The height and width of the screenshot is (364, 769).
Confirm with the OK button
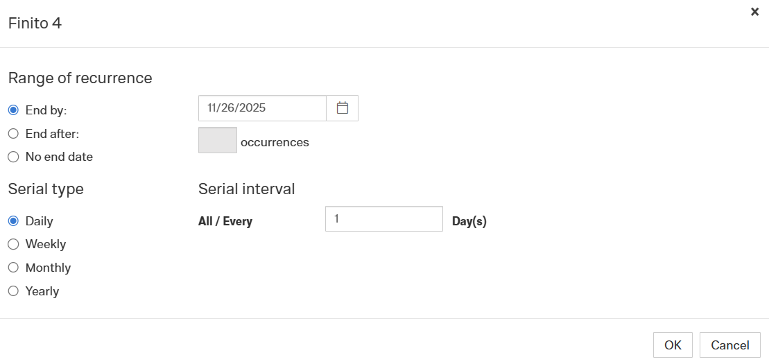coord(673,345)
